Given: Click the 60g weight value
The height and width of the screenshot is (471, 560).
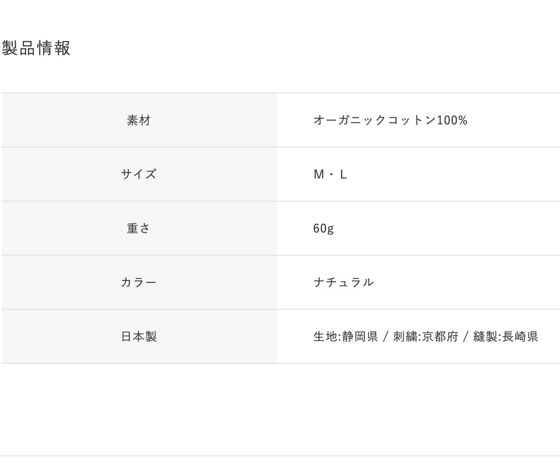Looking at the screenshot, I should [324, 229].
